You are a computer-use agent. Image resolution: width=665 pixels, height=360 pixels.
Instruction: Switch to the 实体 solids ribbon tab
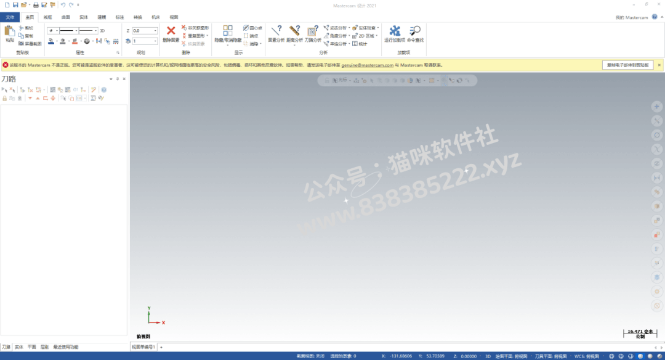point(84,17)
